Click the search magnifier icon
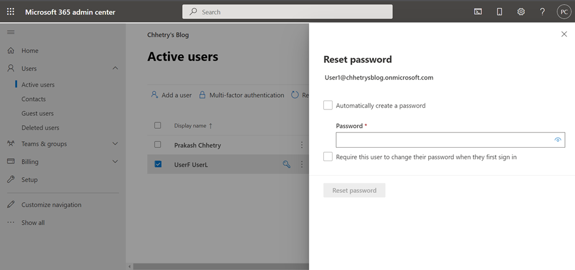Image resolution: width=575 pixels, height=270 pixels. click(193, 12)
